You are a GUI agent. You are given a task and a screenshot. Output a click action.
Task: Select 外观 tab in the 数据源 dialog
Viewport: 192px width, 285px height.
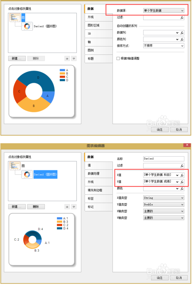pos(98,17)
